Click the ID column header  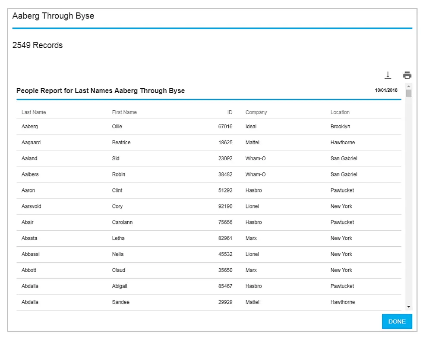tap(230, 112)
